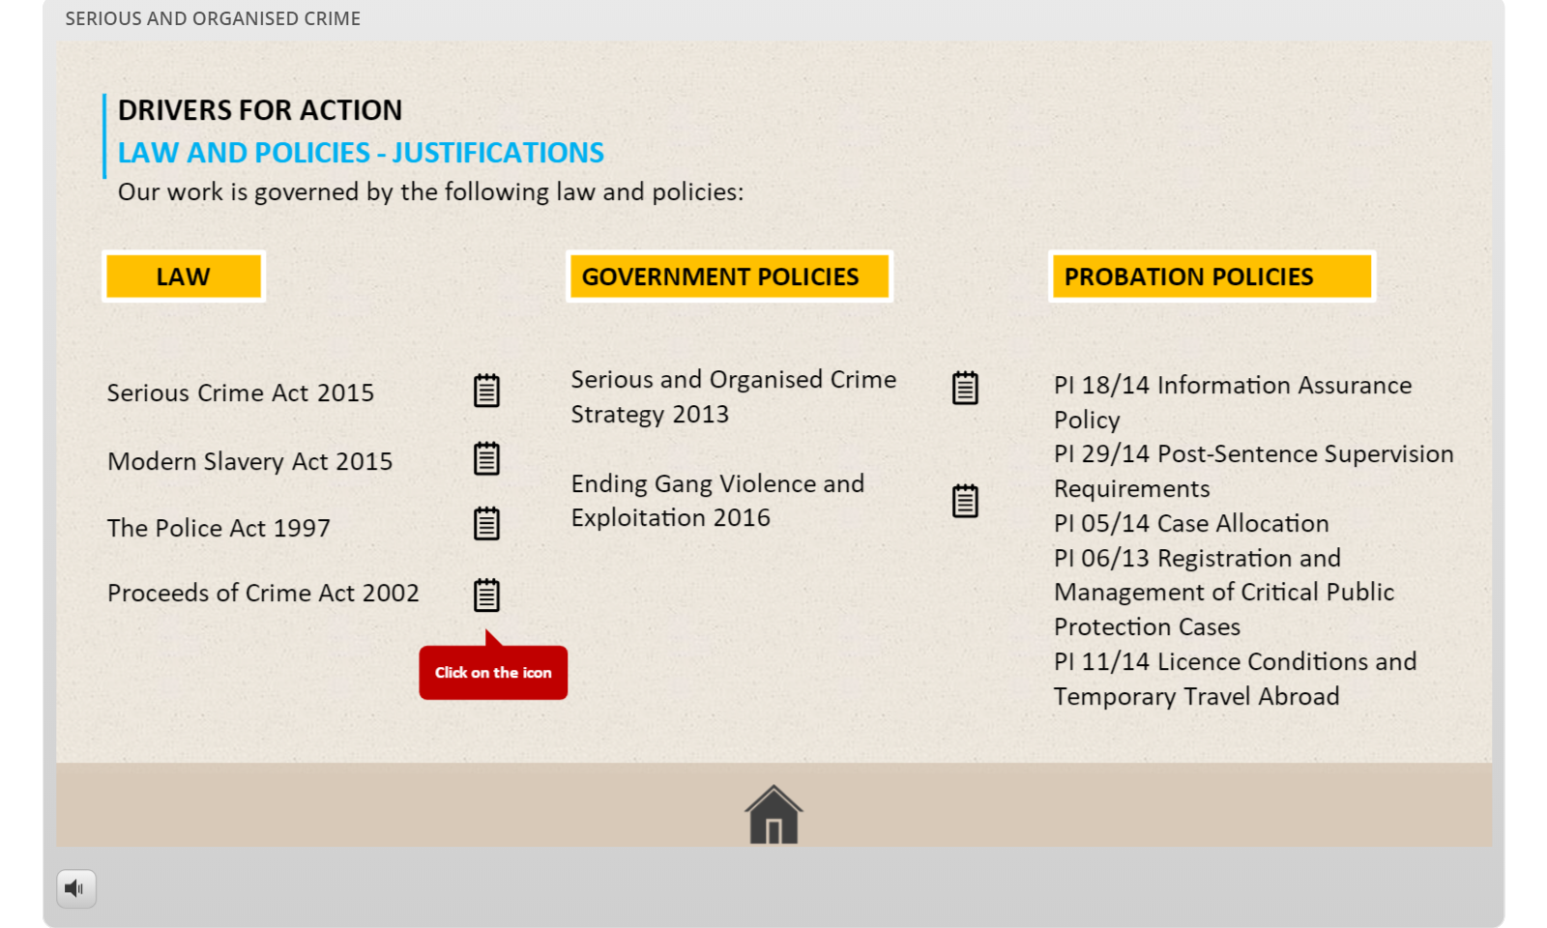The height and width of the screenshot is (928, 1547).
Task: Click the Ending Gang Violence and Exploitation icon
Action: point(965,501)
